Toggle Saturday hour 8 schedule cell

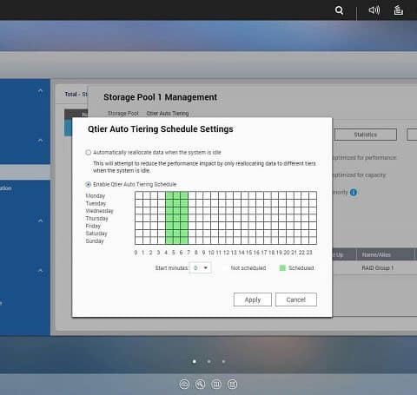(200, 233)
